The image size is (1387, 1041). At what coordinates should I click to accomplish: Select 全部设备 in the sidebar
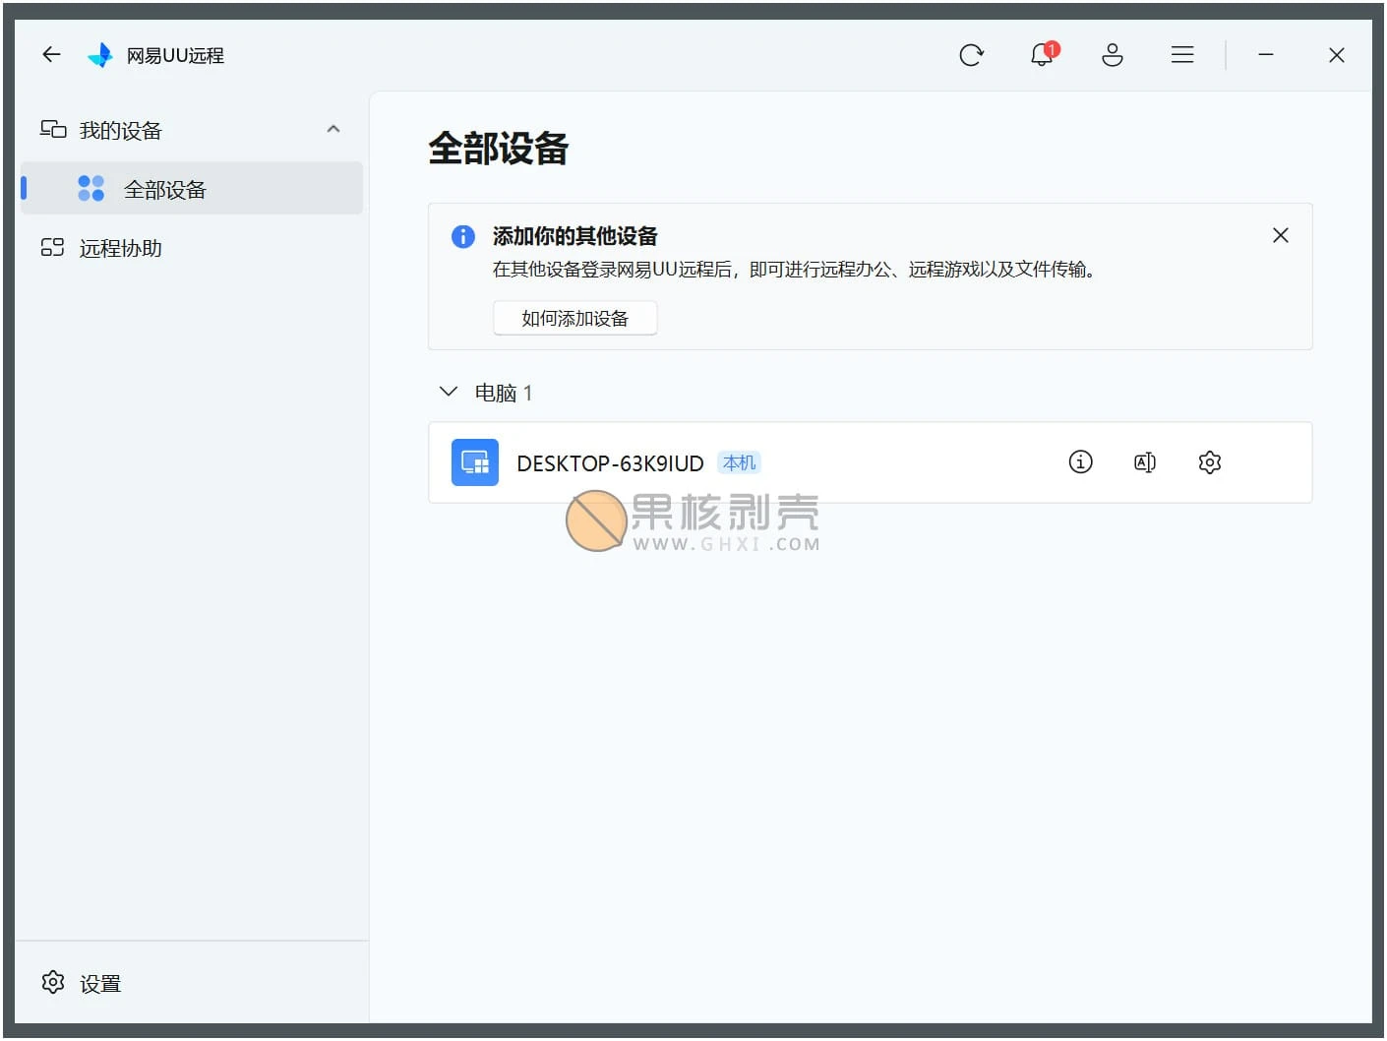pyautogui.click(x=165, y=189)
